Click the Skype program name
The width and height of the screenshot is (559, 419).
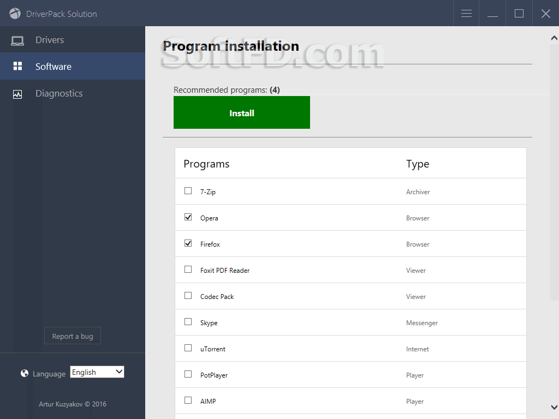pyautogui.click(x=209, y=323)
